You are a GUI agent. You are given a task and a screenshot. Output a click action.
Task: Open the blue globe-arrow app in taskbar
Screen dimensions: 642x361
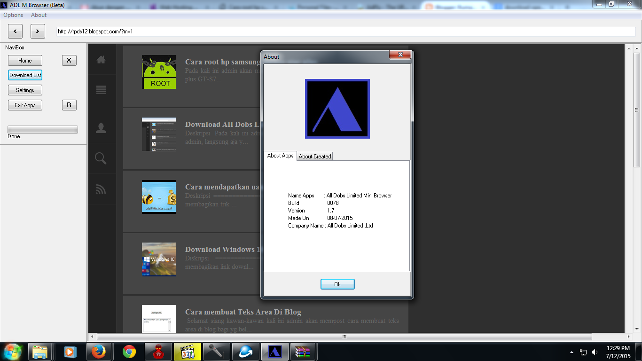(245, 352)
